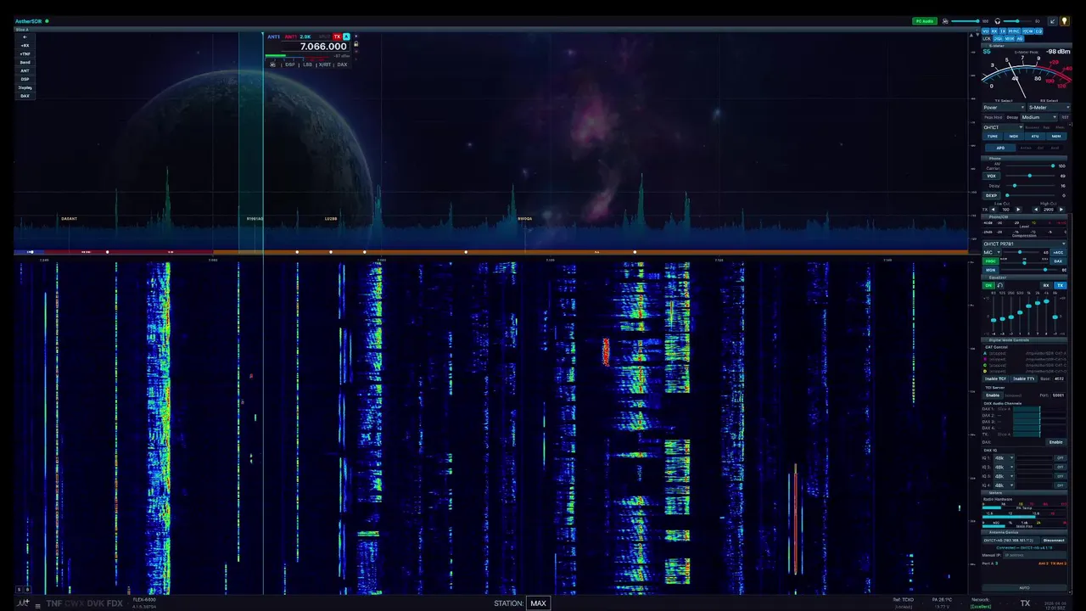The image size is (1086, 611).
Task: Toggle the MON monitor button
Action: pyautogui.click(x=990, y=270)
